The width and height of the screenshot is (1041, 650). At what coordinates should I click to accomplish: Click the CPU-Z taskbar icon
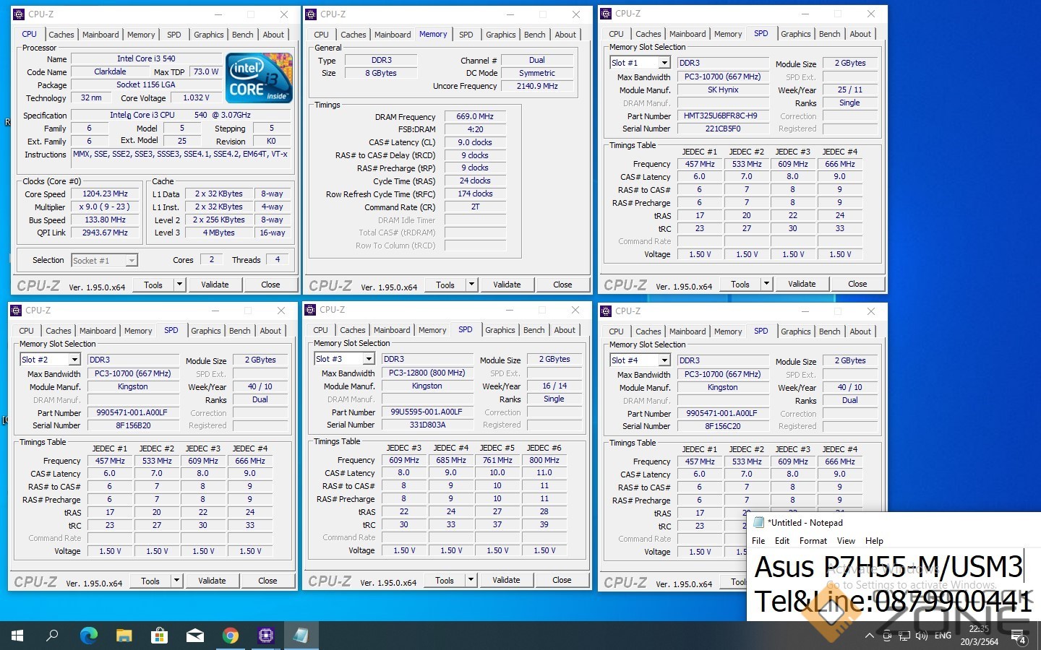coord(265,636)
